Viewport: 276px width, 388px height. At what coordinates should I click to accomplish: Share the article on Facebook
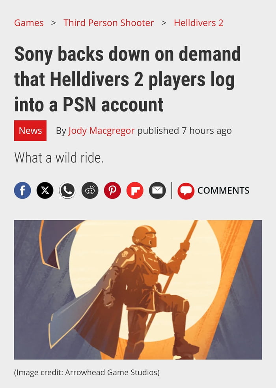click(x=22, y=190)
